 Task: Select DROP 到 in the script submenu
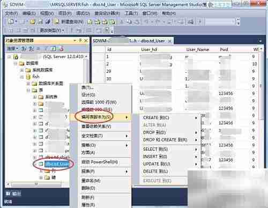pos(170,132)
